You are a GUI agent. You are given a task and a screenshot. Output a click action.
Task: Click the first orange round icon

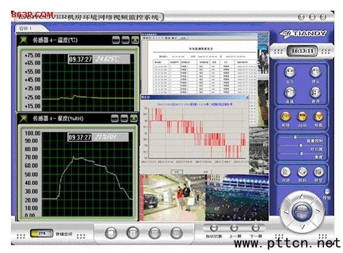point(286,116)
